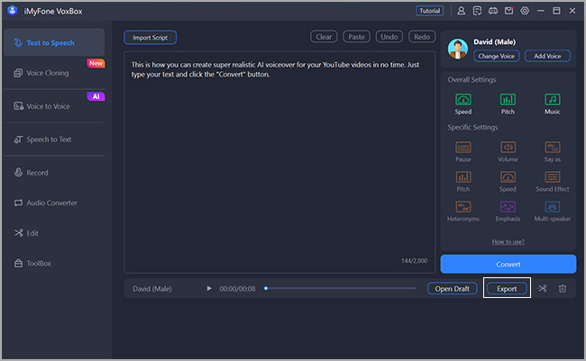Click the Redo button
586x361 pixels.
tap(422, 37)
